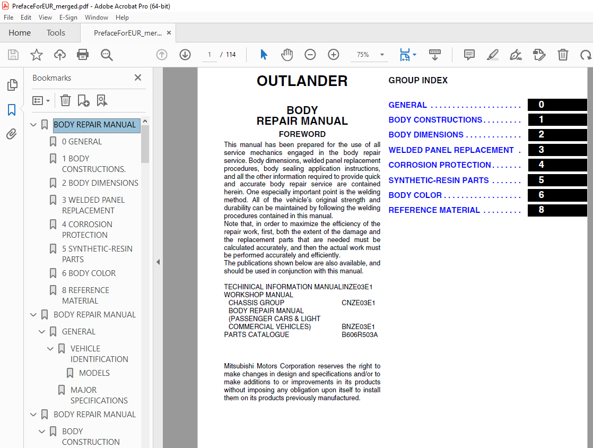This screenshot has height=448, width=593.
Task: Click the page number input field
Action: point(209,54)
